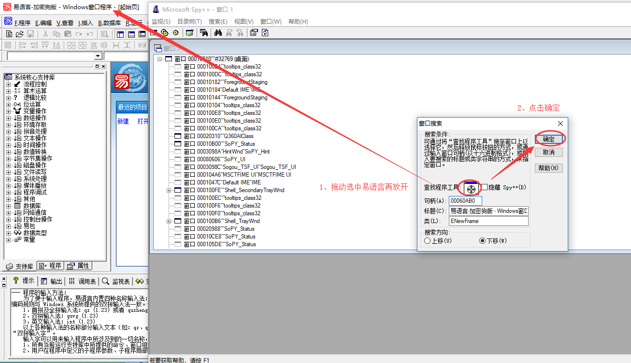Click the Finder Tool crosshair icon
Viewport: 631px width, 363px height.
coord(471,188)
